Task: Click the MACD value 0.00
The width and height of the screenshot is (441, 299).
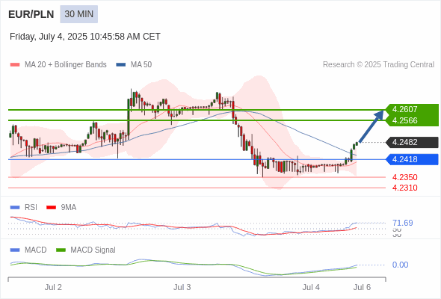Action: click(400, 265)
